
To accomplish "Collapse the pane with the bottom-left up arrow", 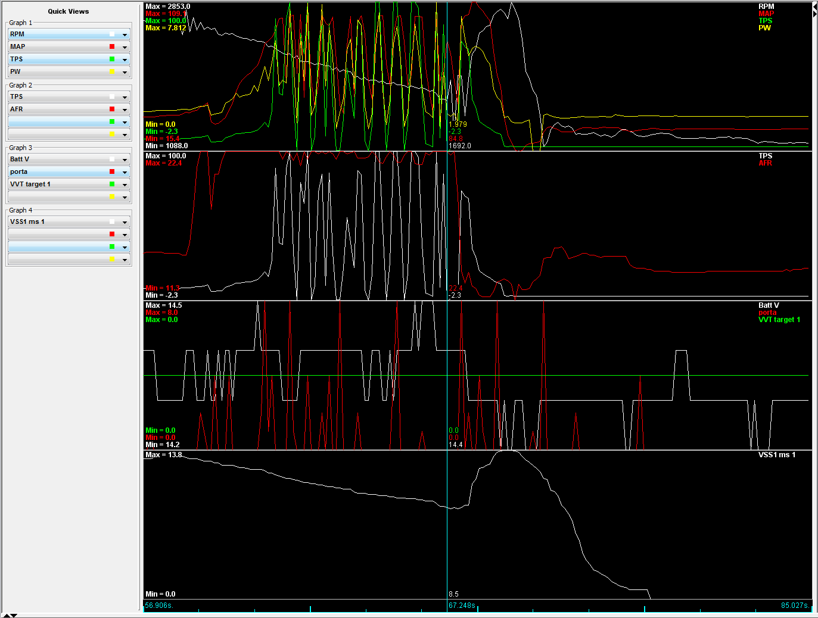I will pyautogui.click(x=6, y=615).
